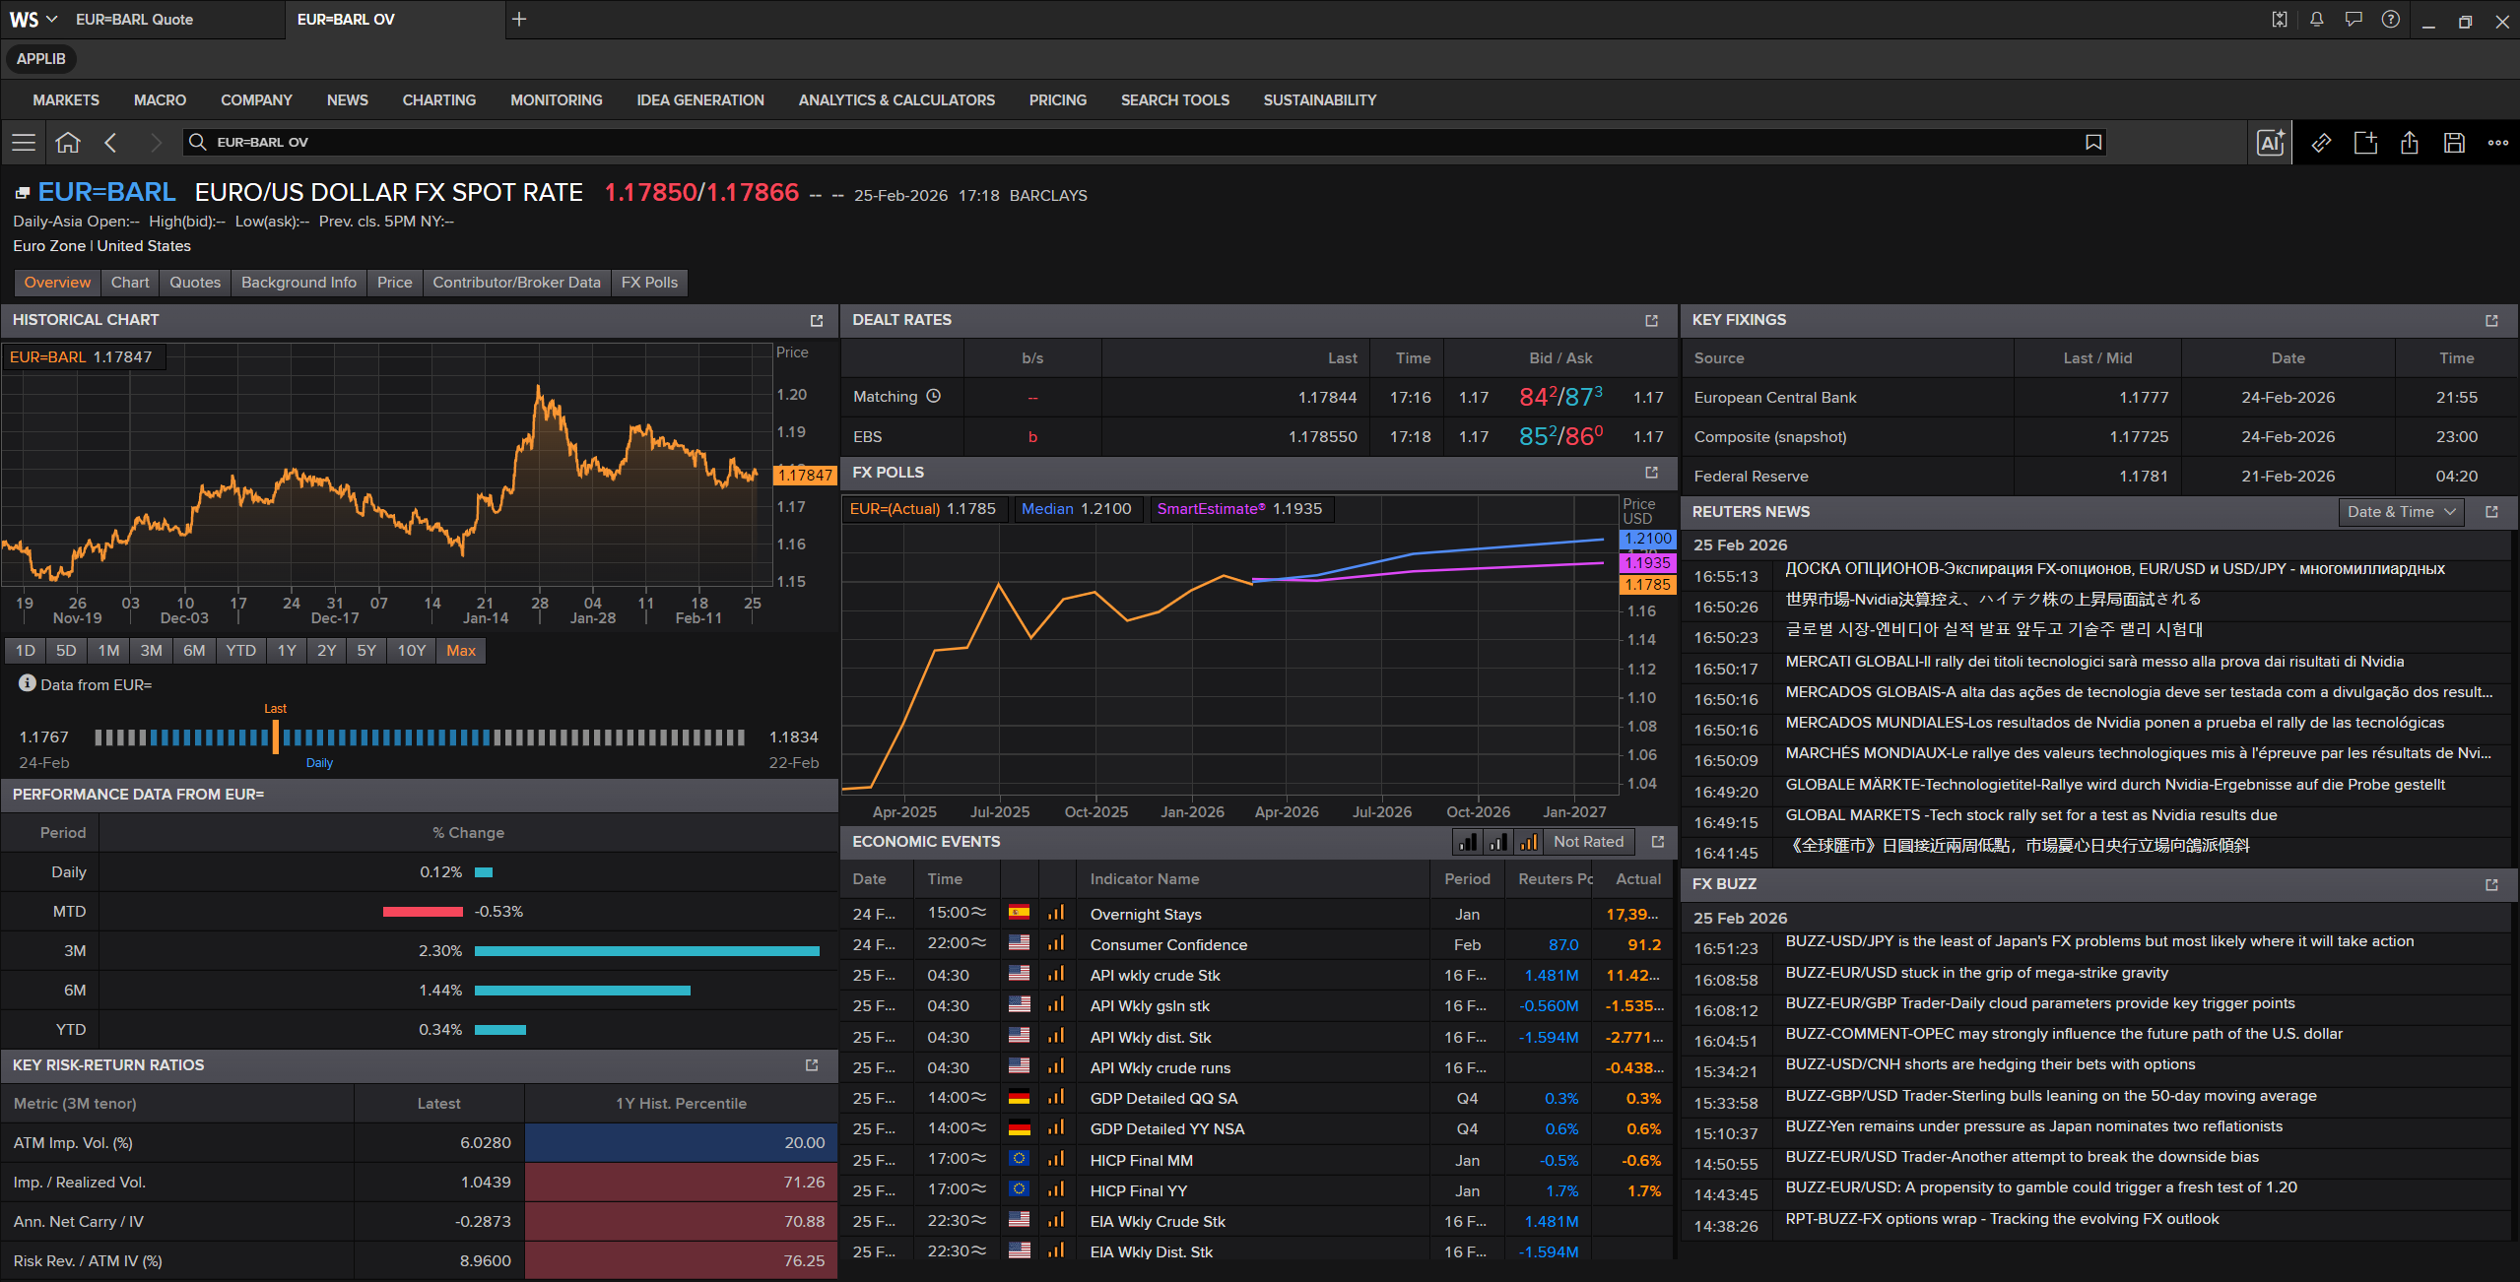Open the MACRO menu
2520x1282 pixels.
[x=160, y=100]
